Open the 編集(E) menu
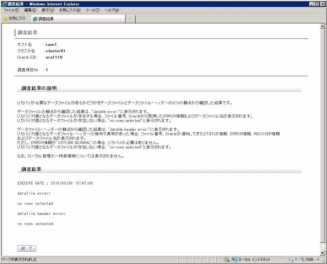 coord(30,10)
